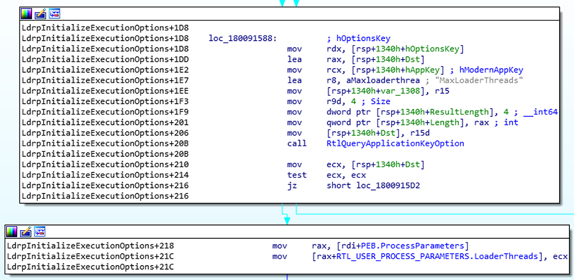
Task: Click the jump target loc_1800915D2
Action: (x=388, y=186)
